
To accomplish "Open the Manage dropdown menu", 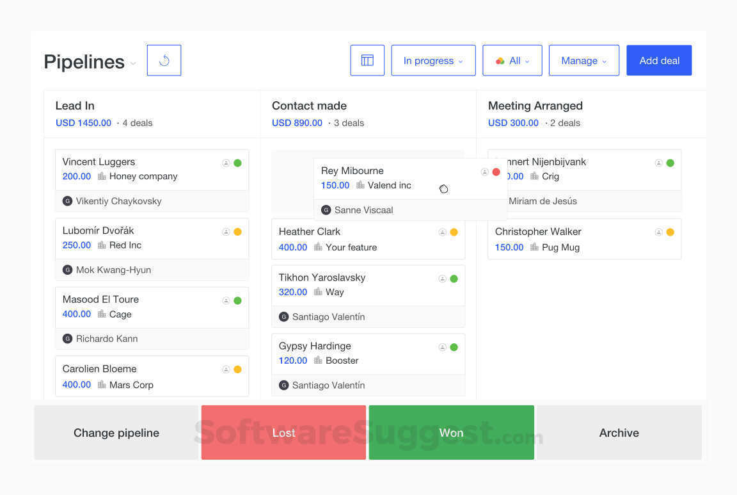I will (x=583, y=60).
